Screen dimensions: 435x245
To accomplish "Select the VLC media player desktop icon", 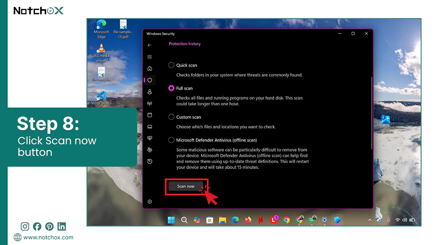I will tap(101, 53).
